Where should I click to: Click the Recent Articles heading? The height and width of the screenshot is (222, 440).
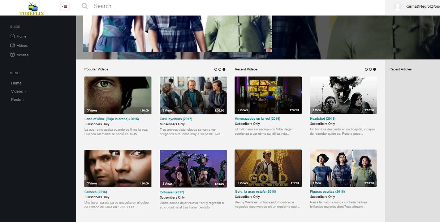[401, 69]
